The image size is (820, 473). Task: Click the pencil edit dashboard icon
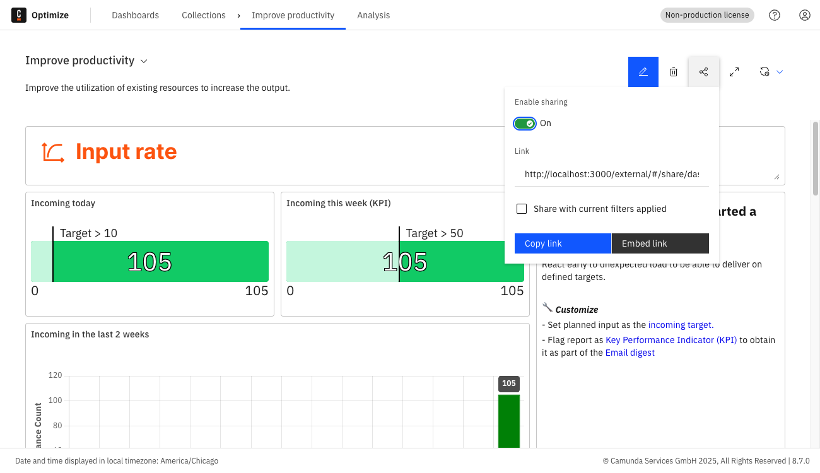click(x=643, y=72)
